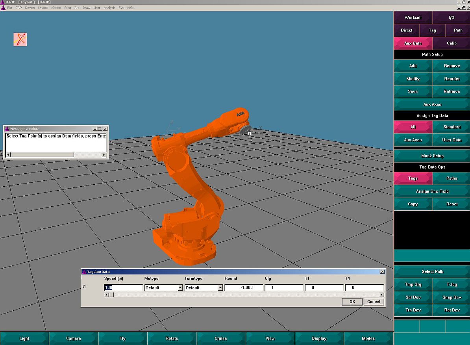This screenshot has width=470, height=345.
Task: Click the Rotate navigation button
Action: 172,338
